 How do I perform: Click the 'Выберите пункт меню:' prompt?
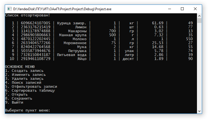pyautogui.click(x=27, y=110)
